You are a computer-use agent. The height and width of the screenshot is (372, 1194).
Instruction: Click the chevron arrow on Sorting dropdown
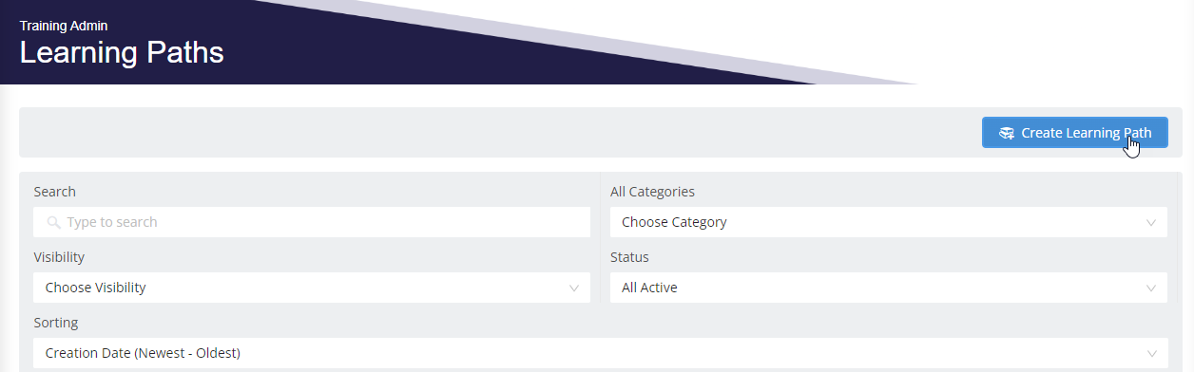[x=1150, y=353]
